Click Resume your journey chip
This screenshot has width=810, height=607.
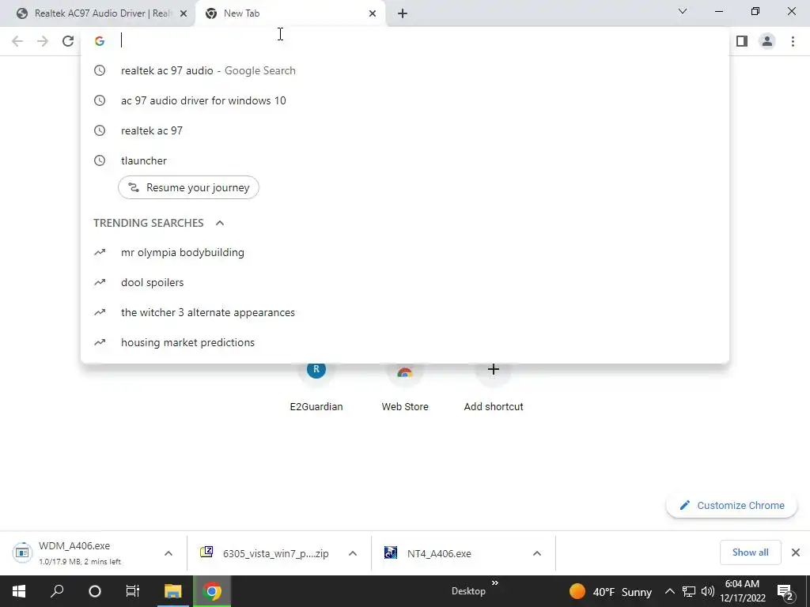(188, 187)
